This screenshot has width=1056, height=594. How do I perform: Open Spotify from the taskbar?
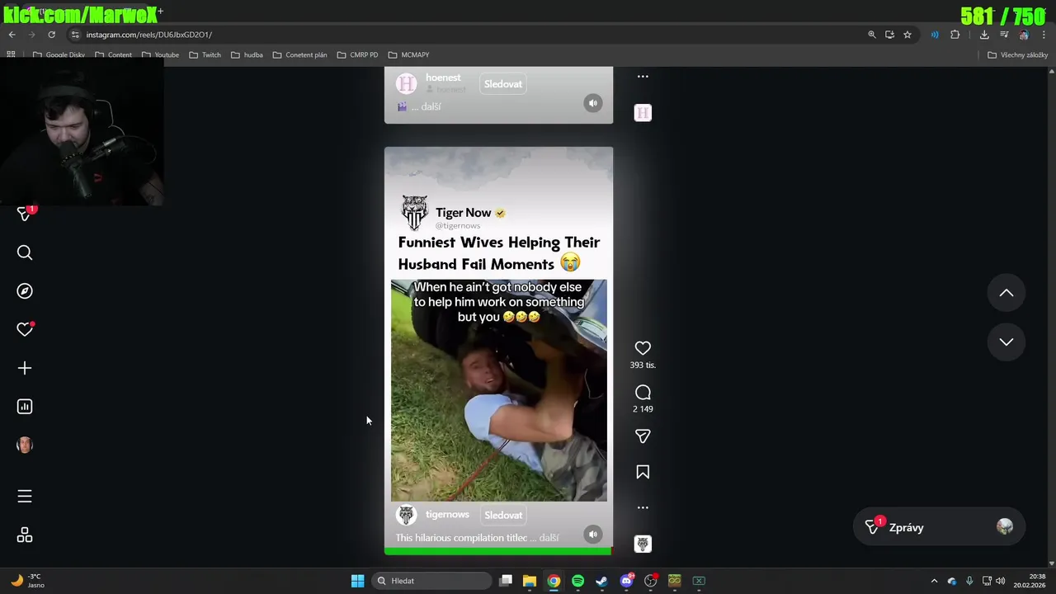coord(577,581)
